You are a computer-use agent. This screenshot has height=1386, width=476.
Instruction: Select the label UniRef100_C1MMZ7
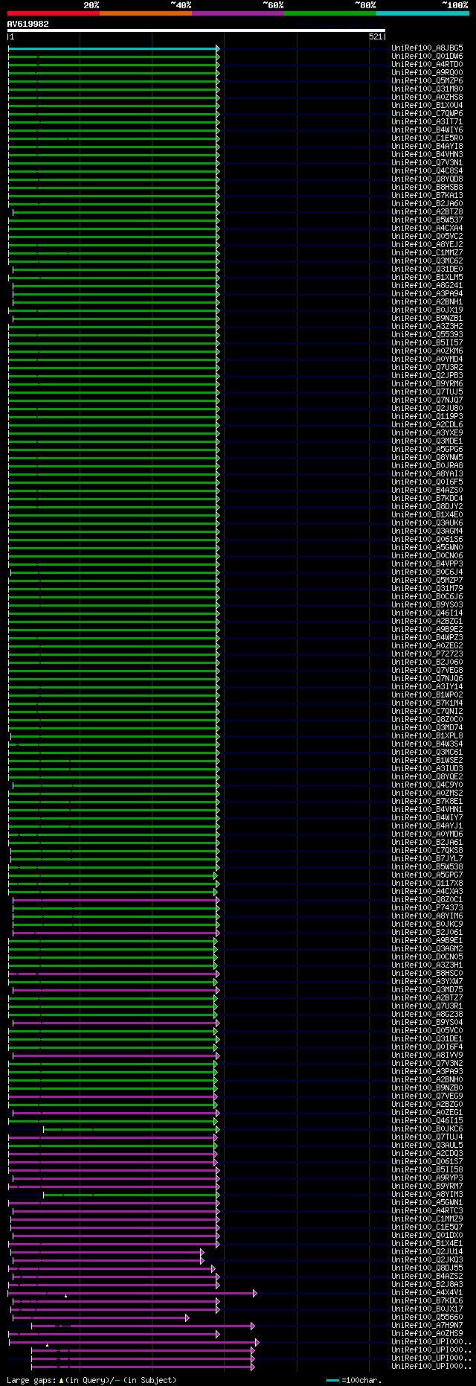pos(427,252)
